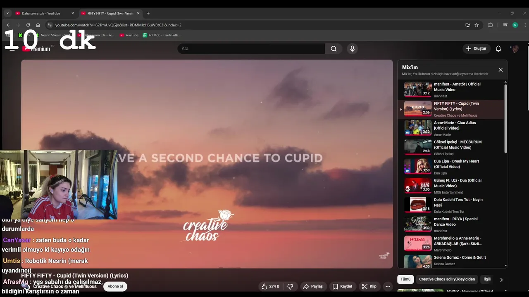529x297 pixels.
Task: Open the 'FotMob - Canlı Futb...' bookmark
Action: point(162,35)
